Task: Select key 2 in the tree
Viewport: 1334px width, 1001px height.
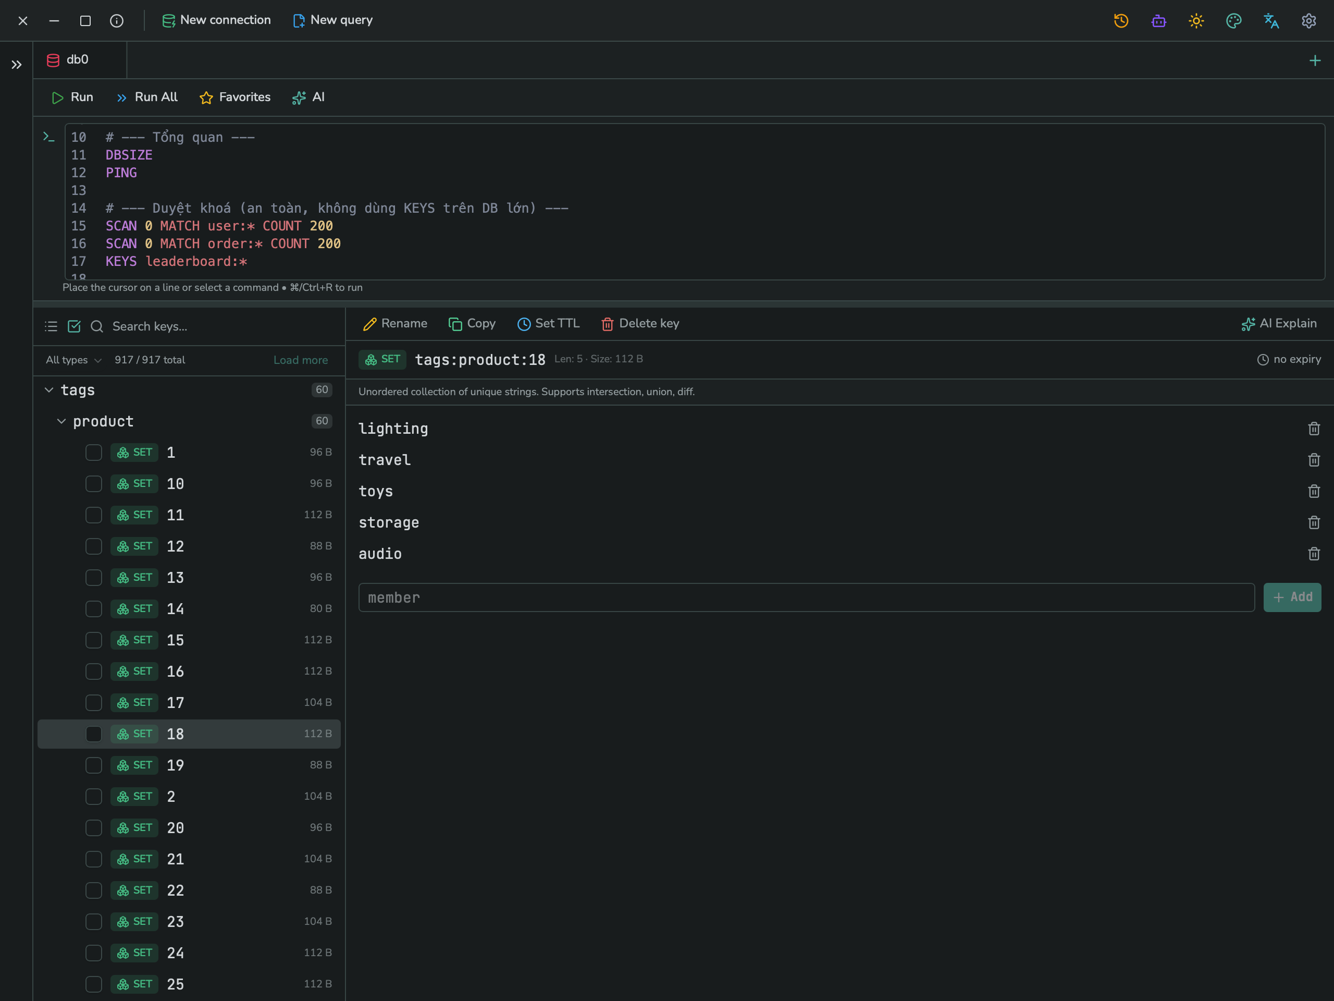Action: [189, 797]
